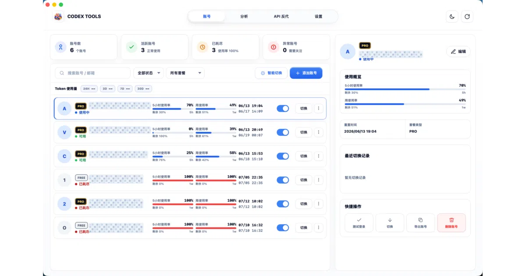The width and height of the screenshot is (526, 276).
Task: Select the 24H token usage range
Action: (x=89, y=88)
